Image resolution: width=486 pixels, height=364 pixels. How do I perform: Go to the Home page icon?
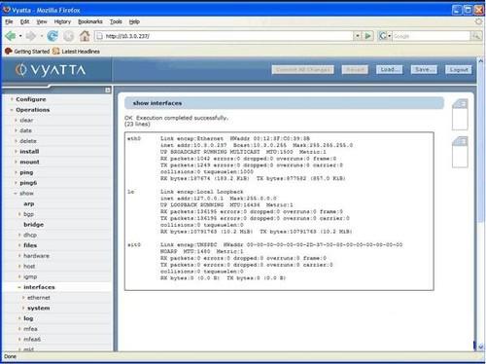tap(85, 36)
